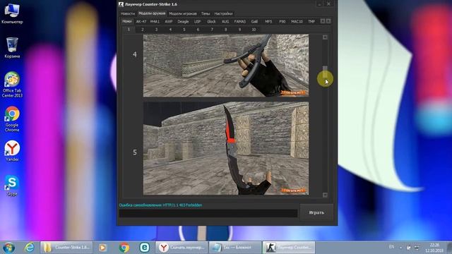This screenshot has height=254, width=452.
Task: Click the launcher title bar logo icon
Action: [121, 4]
